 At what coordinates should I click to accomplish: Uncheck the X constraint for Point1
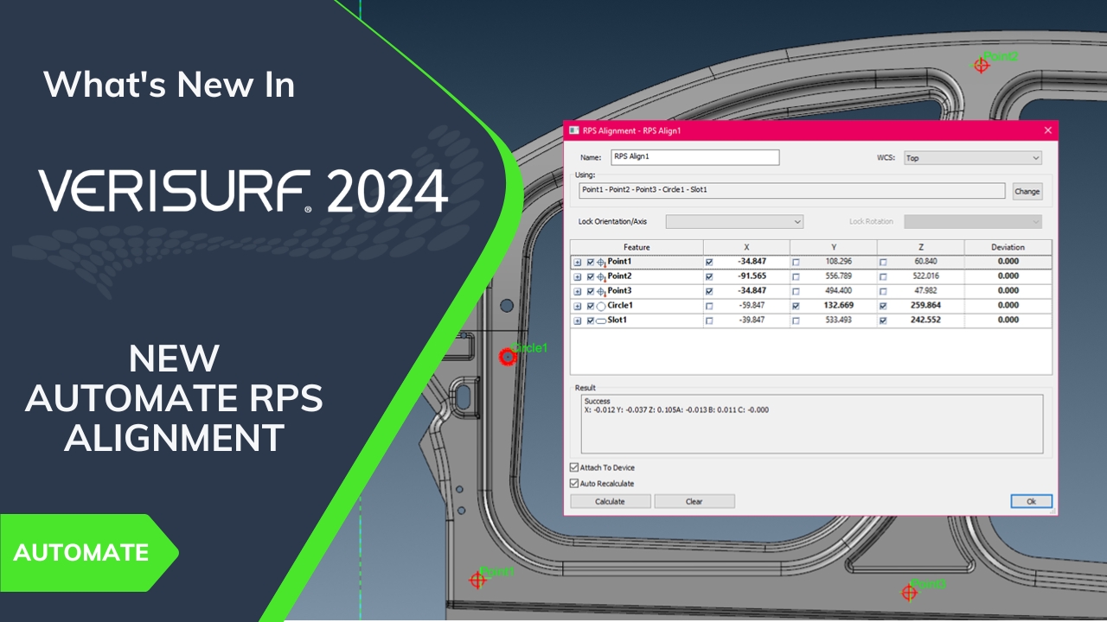709,262
